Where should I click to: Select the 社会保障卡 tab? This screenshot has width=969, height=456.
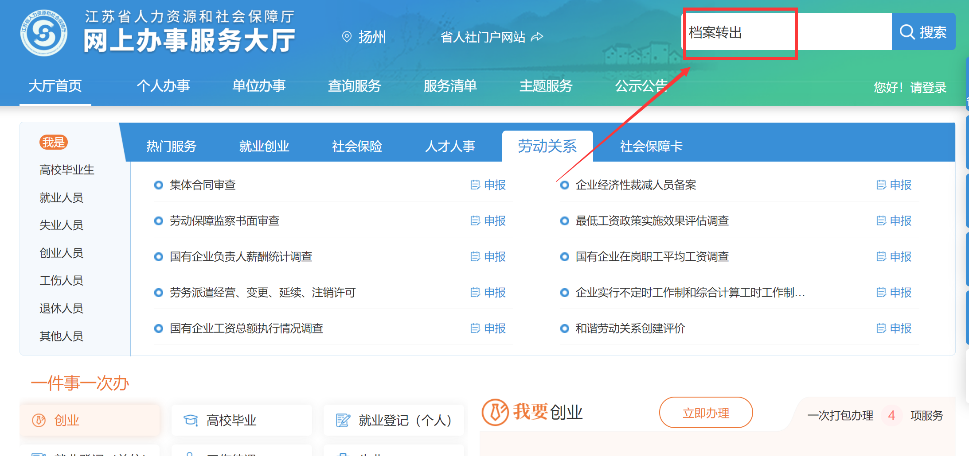[651, 146]
